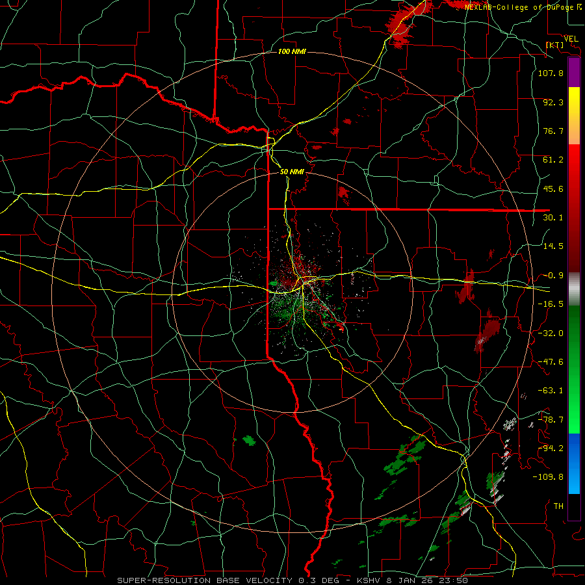Click the [KT] units label
The height and width of the screenshot is (585, 585).
pyautogui.click(x=555, y=45)
